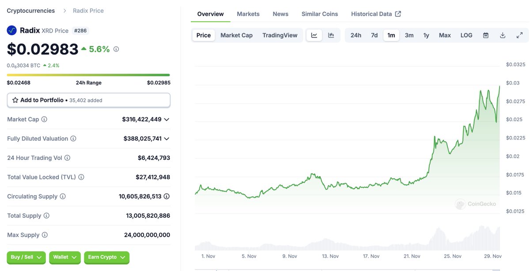Select the TradingView chart tab
Screen dimensions: 530x271
pos(280,35)
